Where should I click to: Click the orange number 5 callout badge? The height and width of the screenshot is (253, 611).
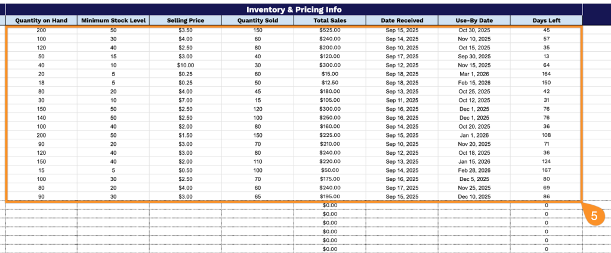(x=594, y=217)
